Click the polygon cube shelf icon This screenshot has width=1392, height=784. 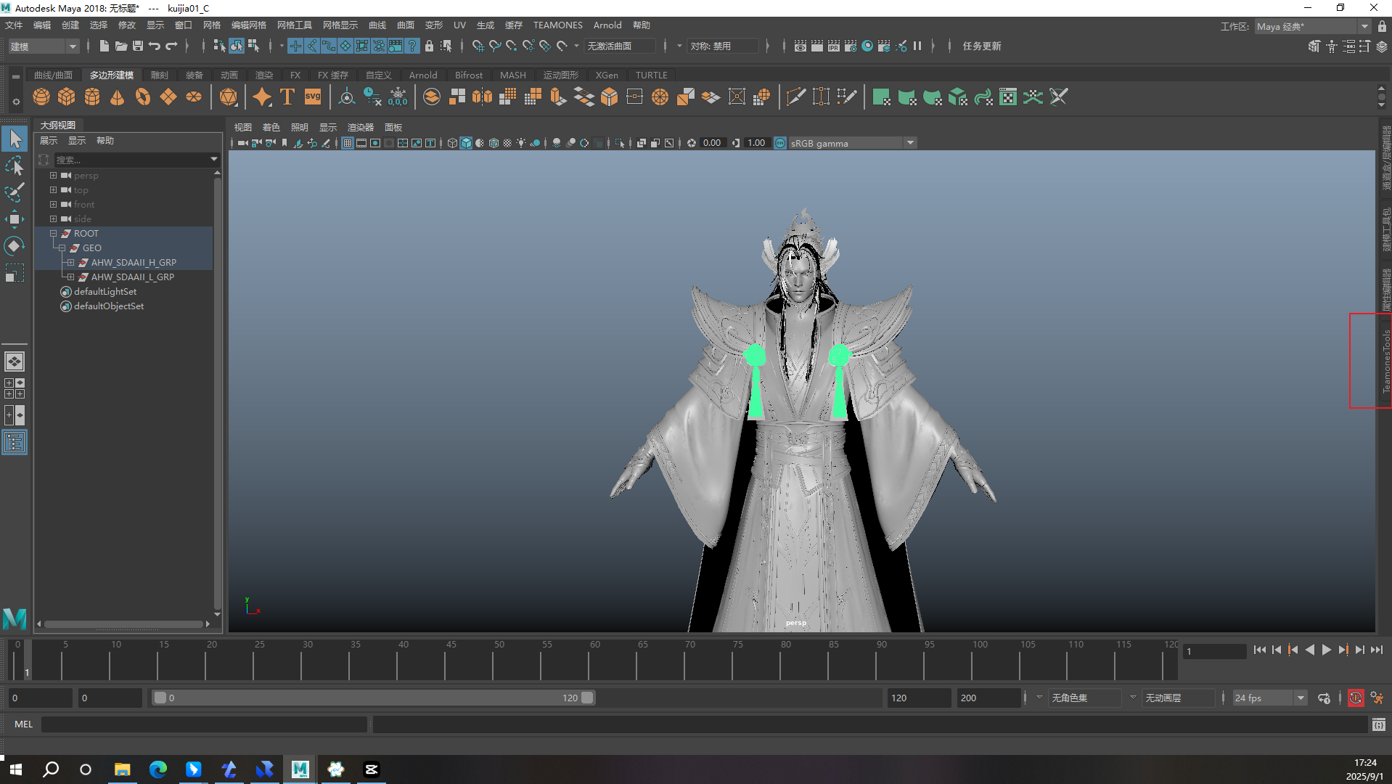[x=67, y=97]
